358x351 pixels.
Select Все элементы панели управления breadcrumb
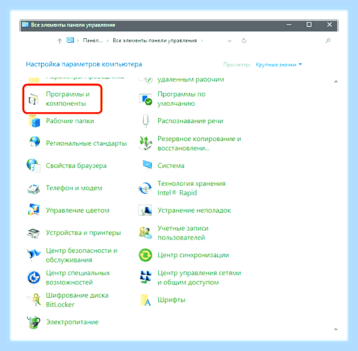[155, 40]
